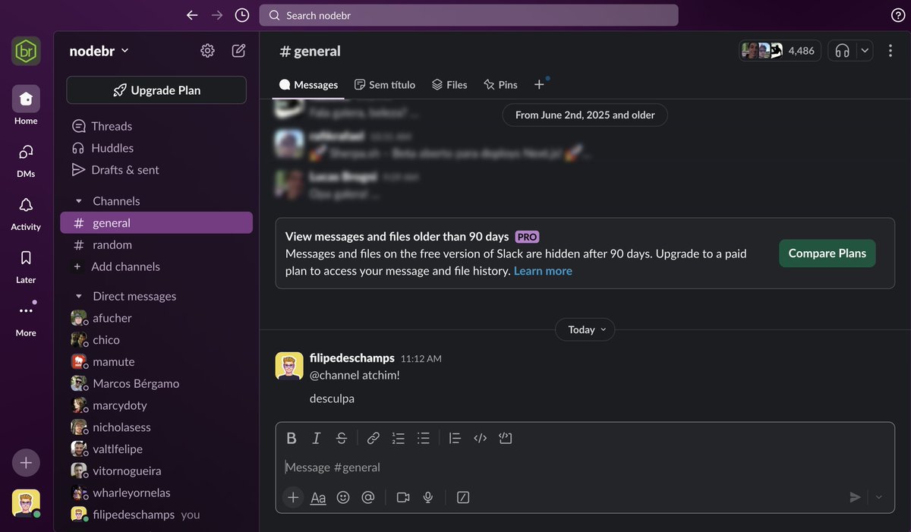The image size is (911, 532).
Task: Jump to From June 2nd, 2025
Action: (585, 115)
